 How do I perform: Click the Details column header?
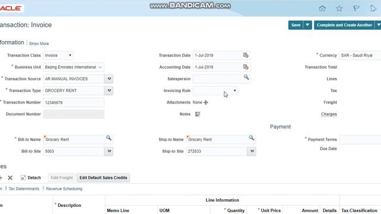tap(329, 210)
